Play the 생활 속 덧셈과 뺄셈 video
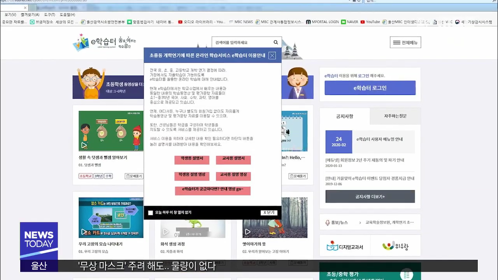 [x=84, y=145]
